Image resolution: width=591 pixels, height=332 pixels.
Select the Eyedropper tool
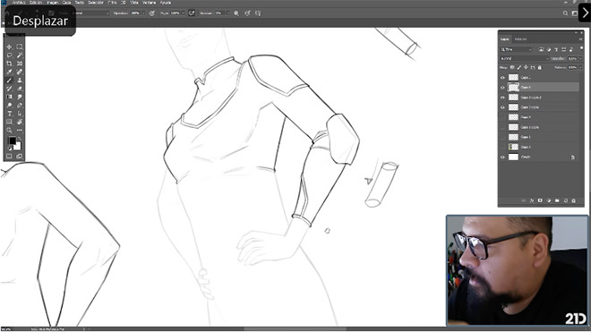click(9, 72)
